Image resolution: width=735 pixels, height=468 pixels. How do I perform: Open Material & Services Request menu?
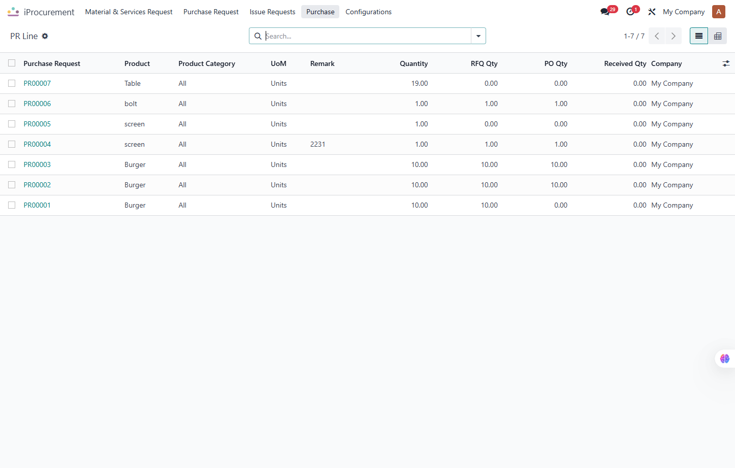point(129,12)
